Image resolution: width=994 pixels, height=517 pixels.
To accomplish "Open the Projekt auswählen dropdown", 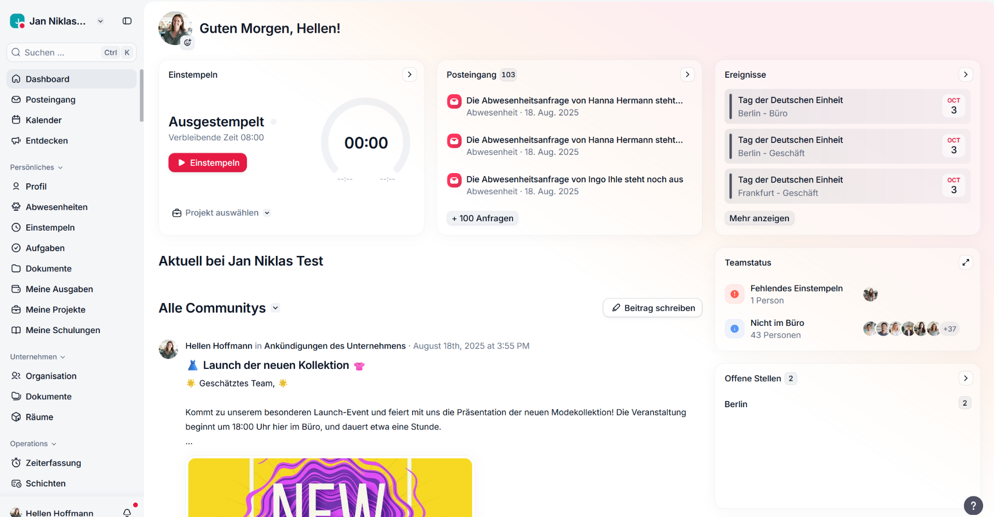I will pyautogui.click(x=221, y=213).
